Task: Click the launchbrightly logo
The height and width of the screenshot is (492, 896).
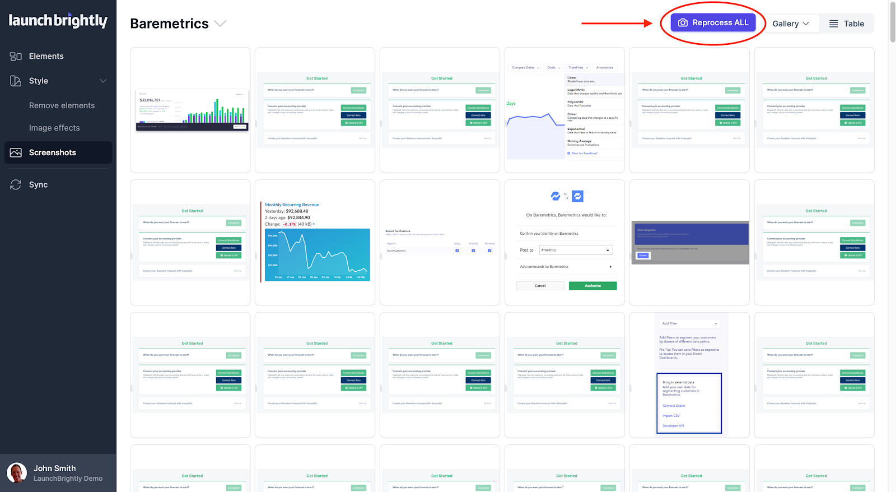Action: [58, 21]
